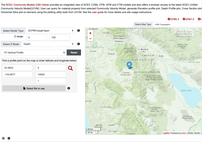Screen dimensions: 202x142
Task: Click the Select file to use button
Action: point(34,89)
